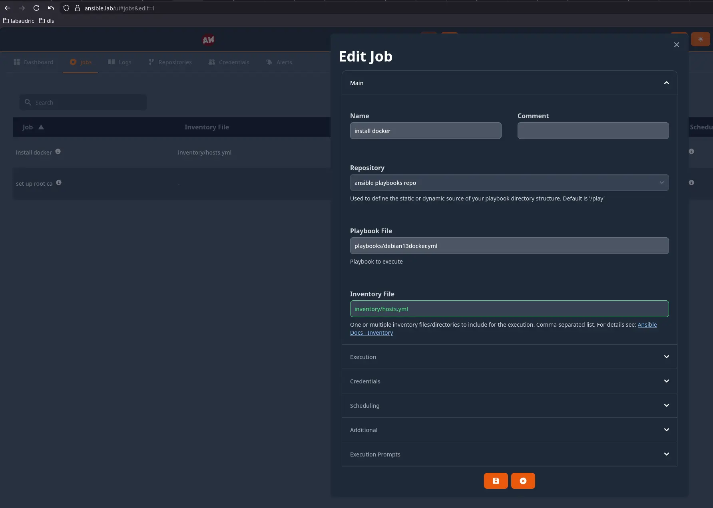Viewport: 713px width, 508px height.
Task: Click the cancel X button beside save
Action: coord(523,481)
